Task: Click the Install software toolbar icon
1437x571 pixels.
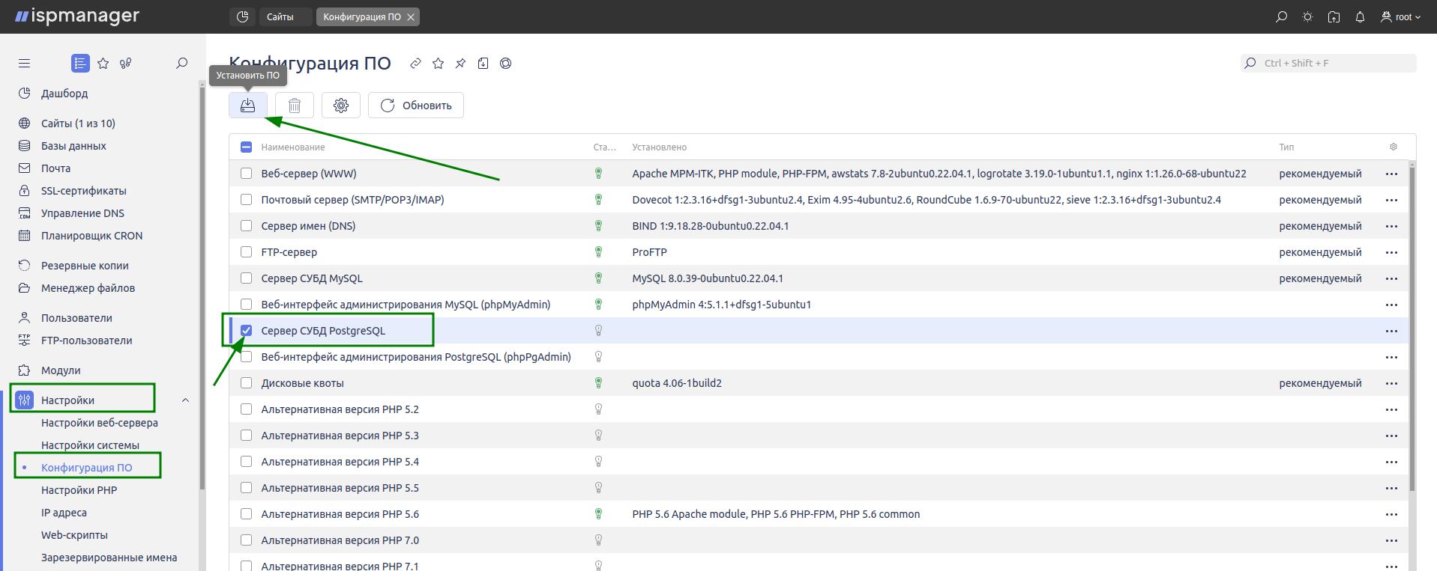Action: coord(247,106)
